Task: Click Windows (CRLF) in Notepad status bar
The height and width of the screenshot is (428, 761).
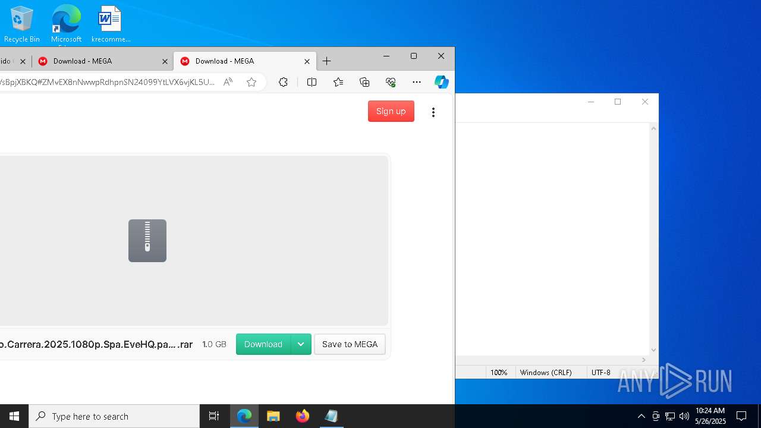Action: click(x=546, y=373)
